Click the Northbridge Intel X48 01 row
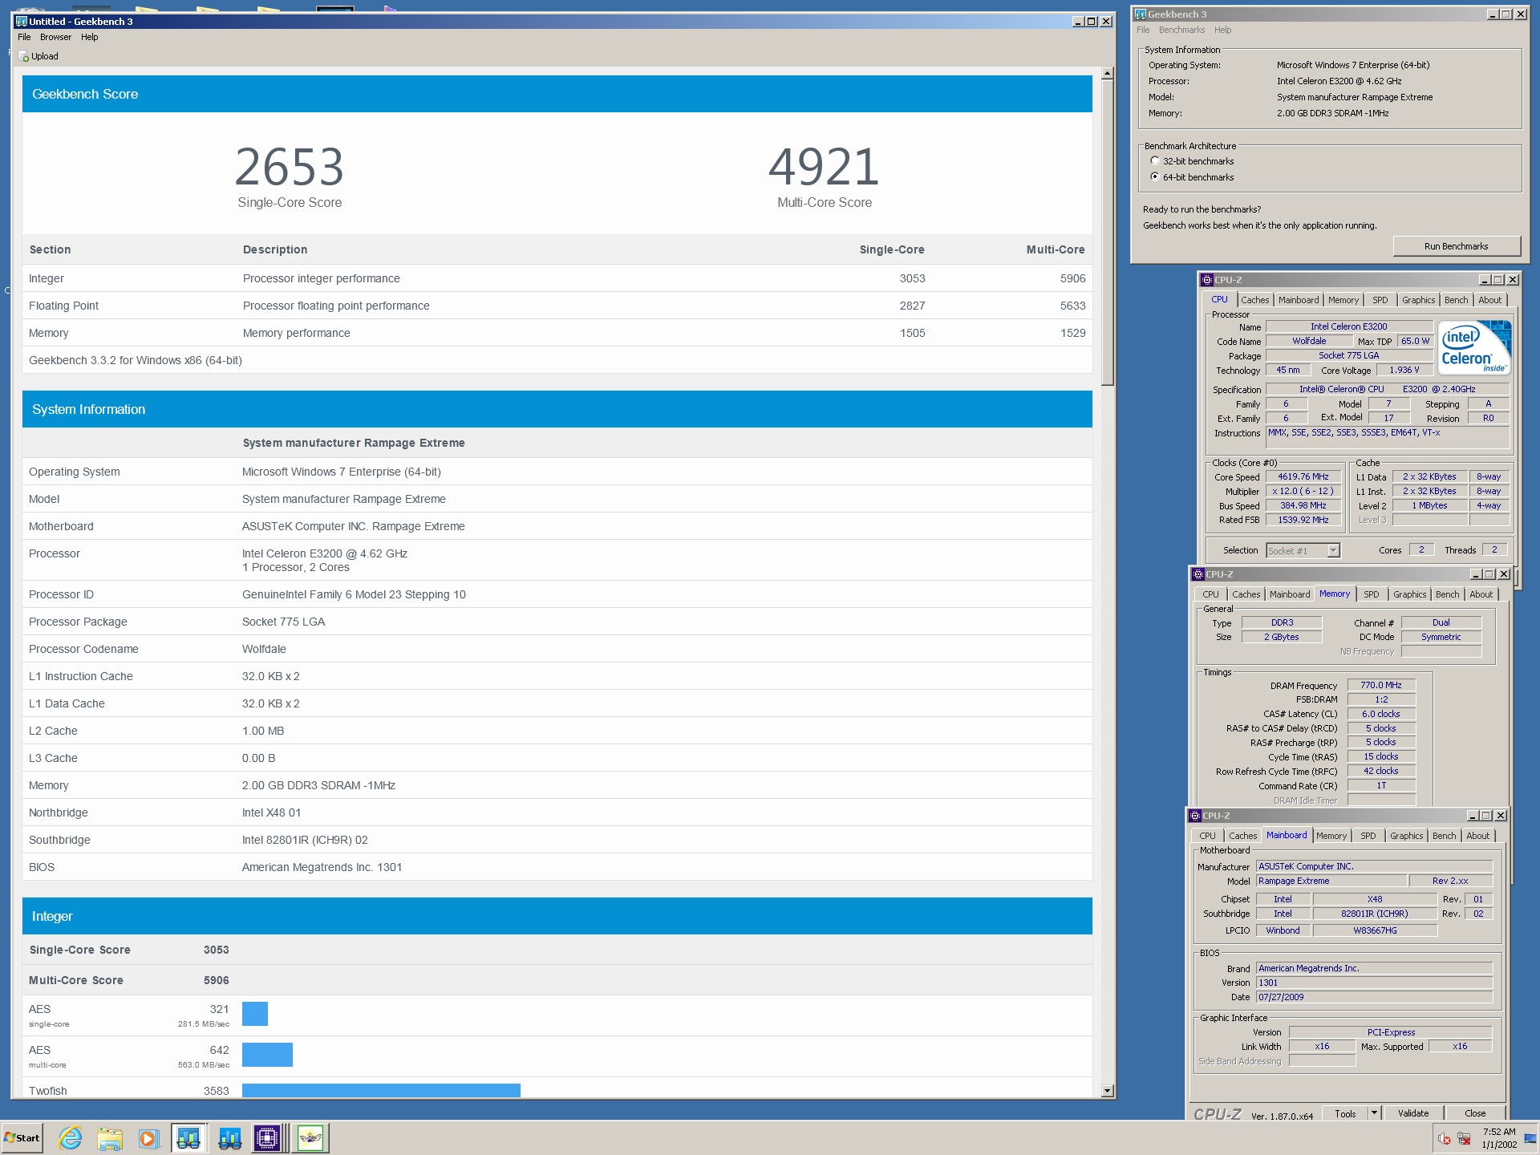 (x=557, y=813)
